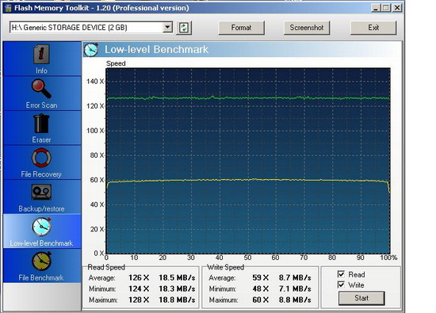Start the benchmark with Start button

coord(361,298)
